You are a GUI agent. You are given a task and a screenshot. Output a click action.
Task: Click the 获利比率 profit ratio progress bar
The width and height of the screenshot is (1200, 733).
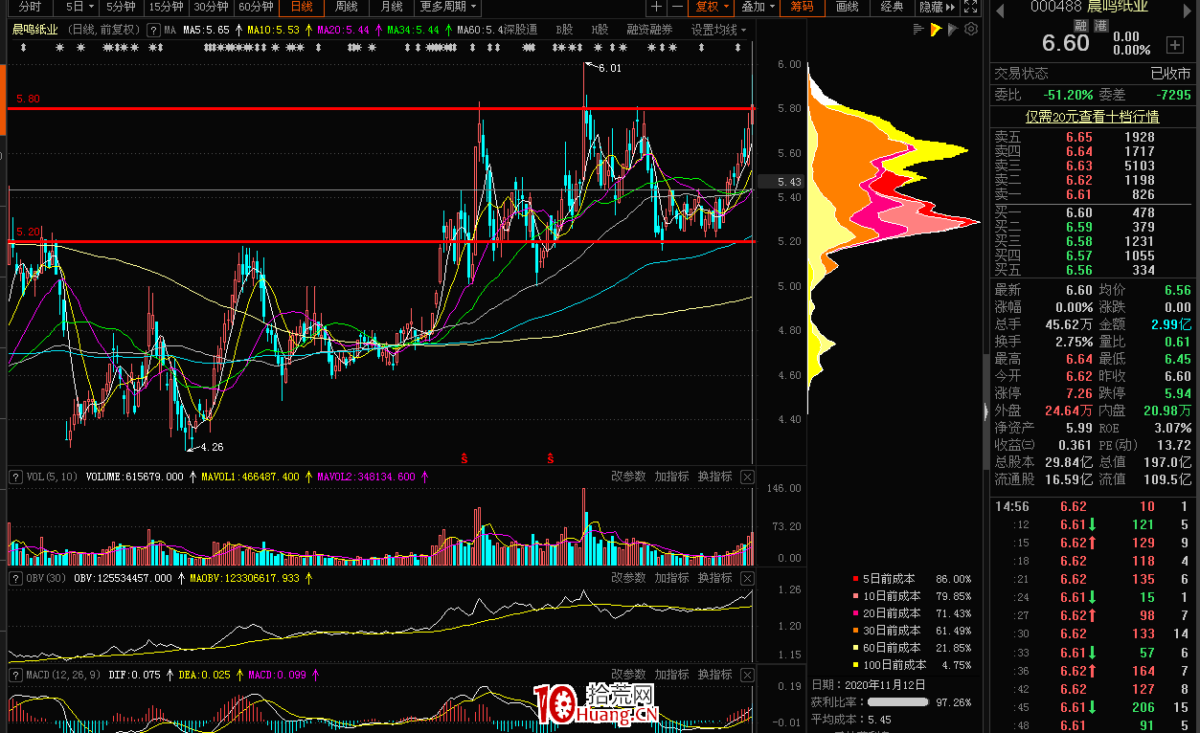tap(897, 701)
